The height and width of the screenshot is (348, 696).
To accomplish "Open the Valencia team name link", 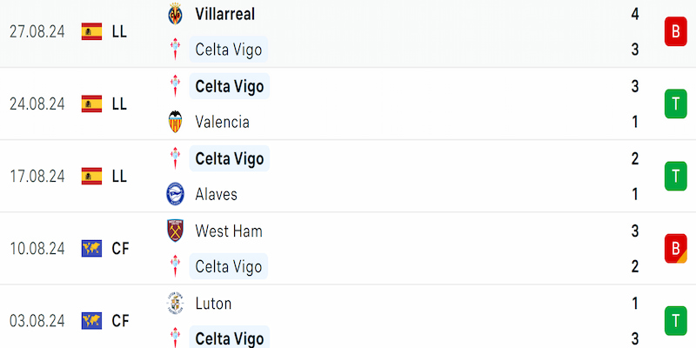I will click(222, 122).
